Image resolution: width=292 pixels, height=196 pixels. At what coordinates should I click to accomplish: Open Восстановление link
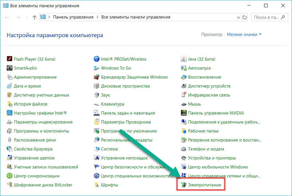tap(205, 77)
